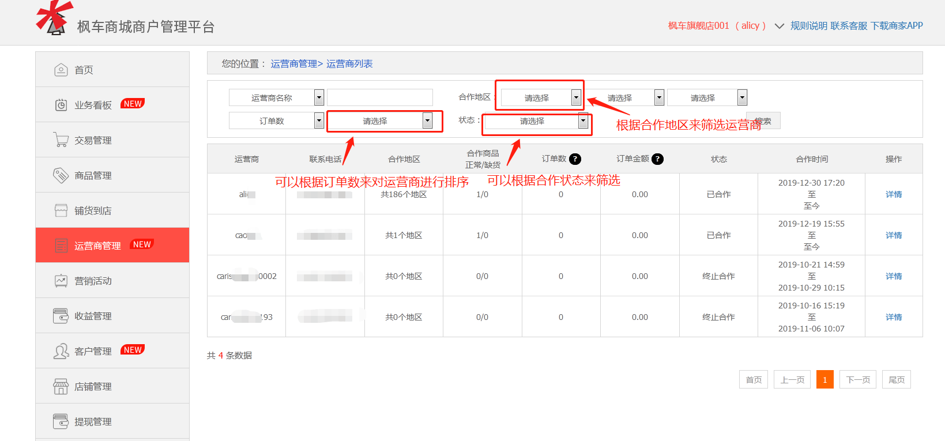Click the 首页 pagination button

coord(754,379)
